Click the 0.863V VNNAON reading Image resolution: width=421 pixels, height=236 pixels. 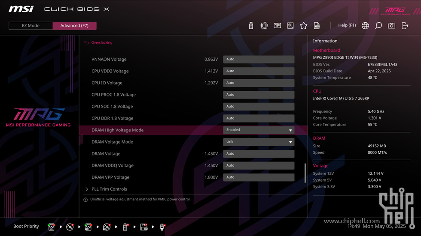click(x=211, y=60)
